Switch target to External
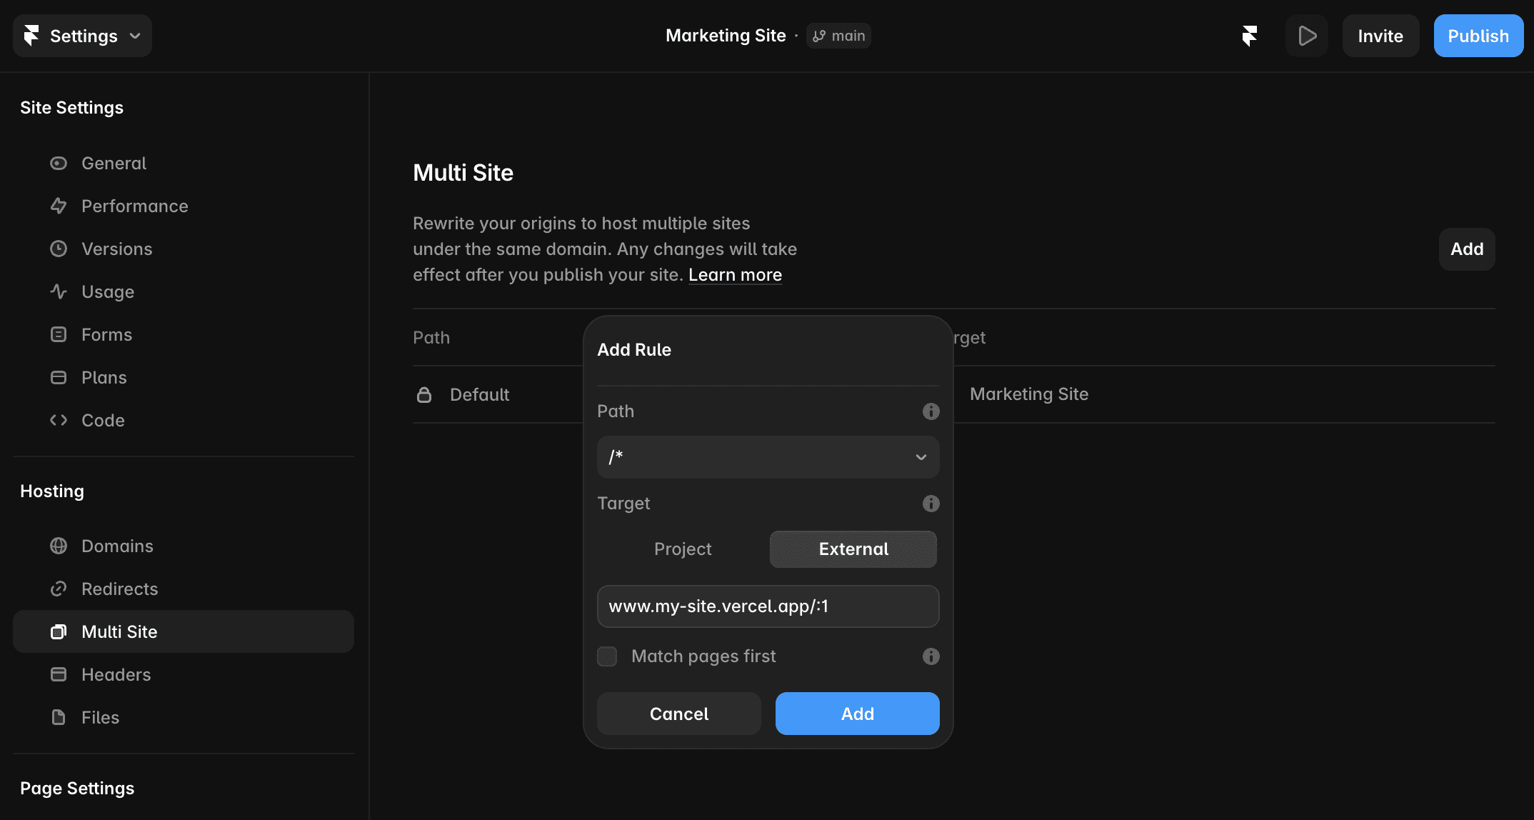The height and width of the screenshot is (820, 1534). point(853,549)
